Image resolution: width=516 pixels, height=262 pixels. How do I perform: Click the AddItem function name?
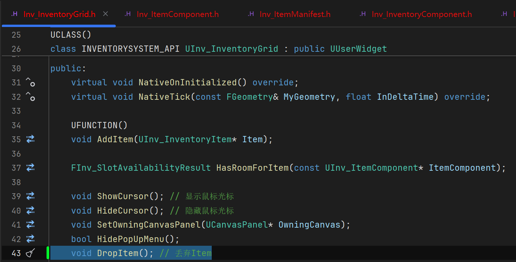pyautogui.click(x=115, y=139)
